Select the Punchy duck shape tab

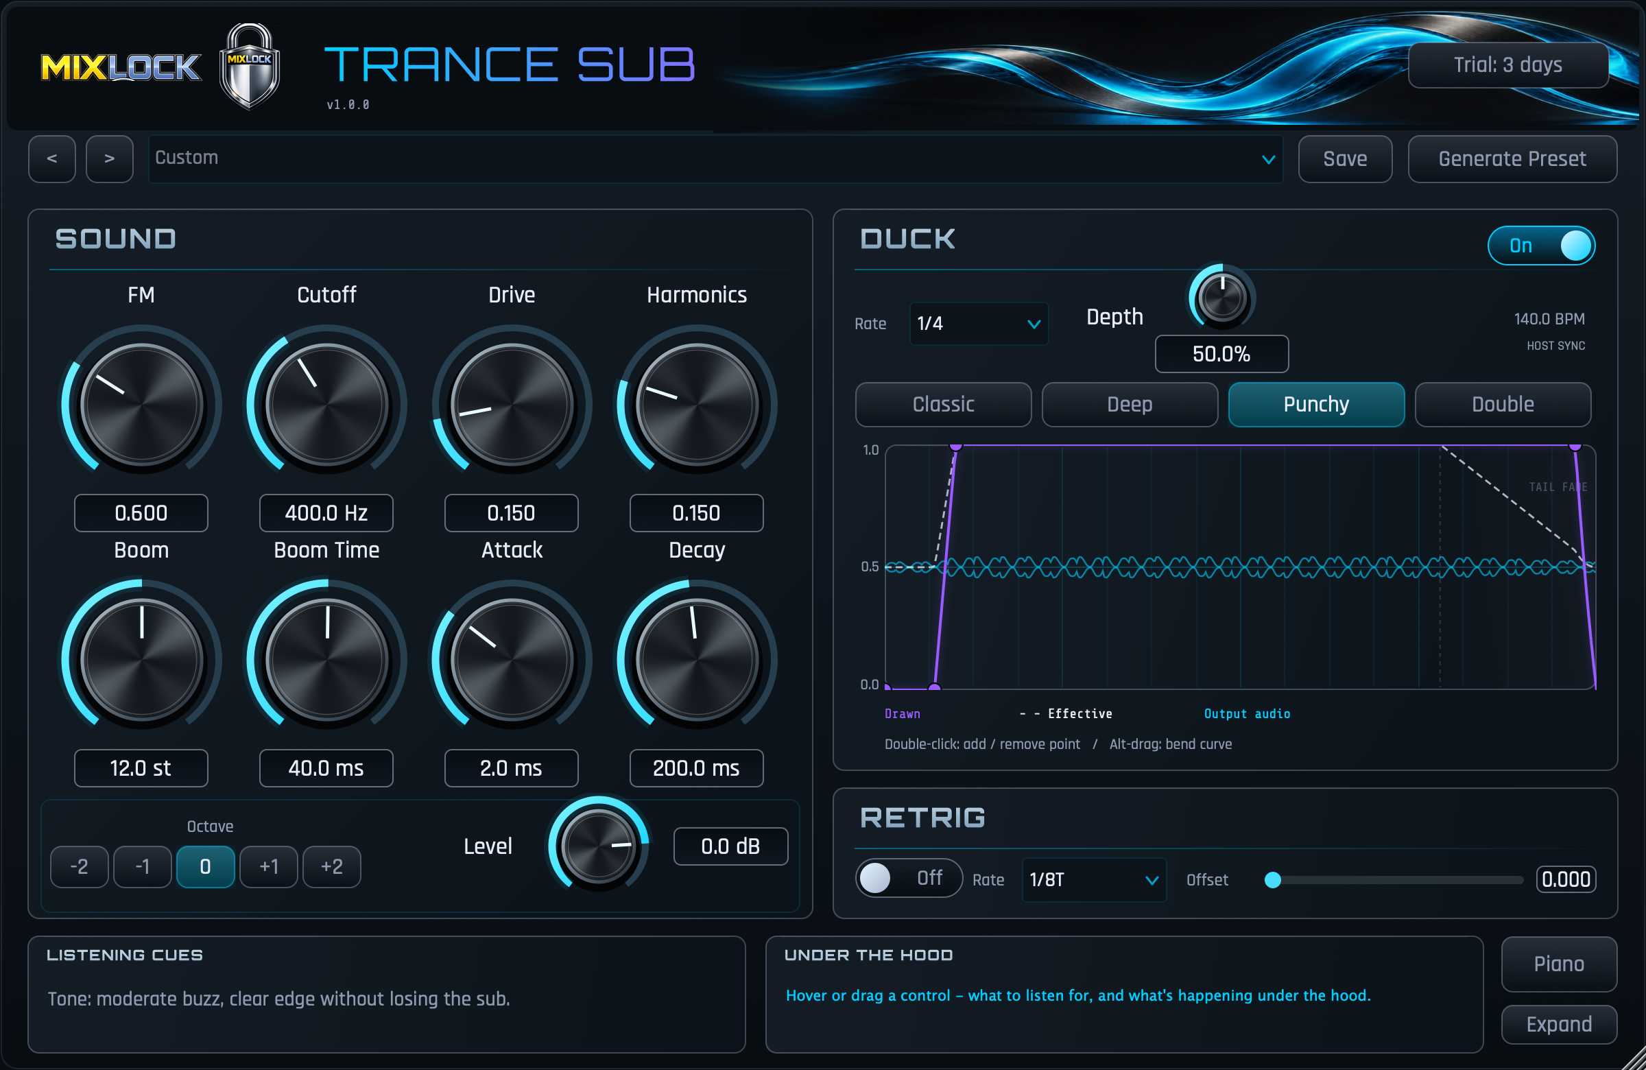point(1316,405)
